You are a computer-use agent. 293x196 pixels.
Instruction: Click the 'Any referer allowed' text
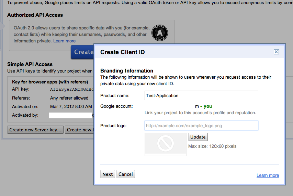(69, 98)
